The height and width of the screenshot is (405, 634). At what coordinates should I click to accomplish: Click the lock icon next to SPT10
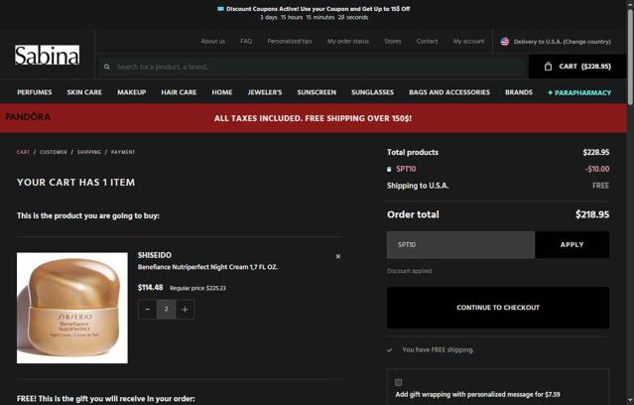(389, 169)
